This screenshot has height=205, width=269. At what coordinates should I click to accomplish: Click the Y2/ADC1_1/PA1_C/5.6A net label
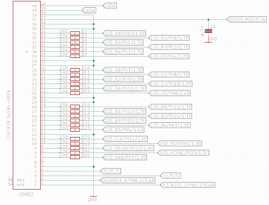[188, 185]
